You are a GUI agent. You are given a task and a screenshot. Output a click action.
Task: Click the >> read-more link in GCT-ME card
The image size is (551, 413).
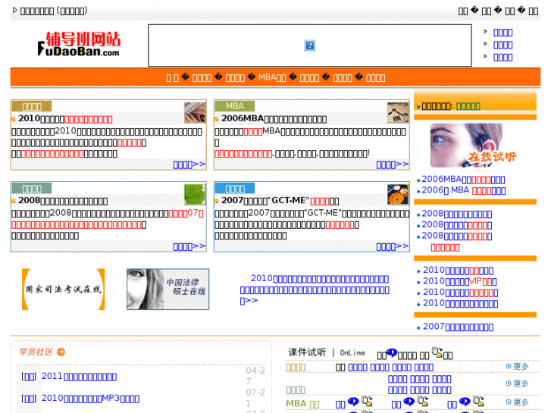click(393, 246)
